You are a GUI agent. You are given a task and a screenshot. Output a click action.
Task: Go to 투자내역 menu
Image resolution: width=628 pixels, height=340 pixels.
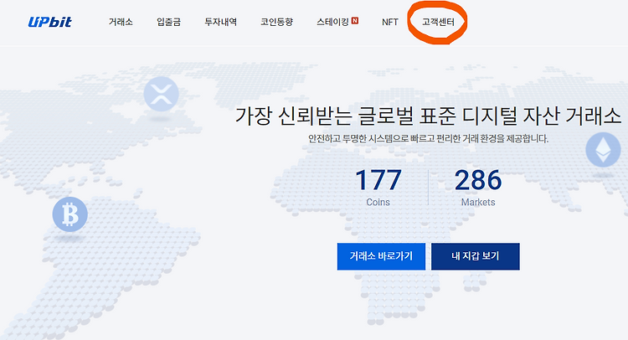coord(221,22)
